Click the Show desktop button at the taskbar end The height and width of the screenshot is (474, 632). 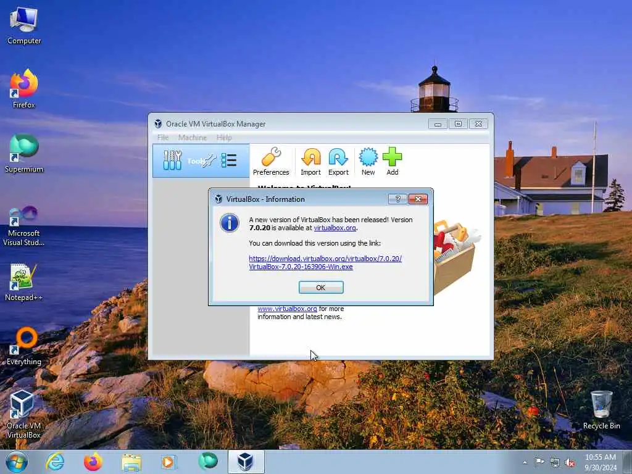pos(628,462)
